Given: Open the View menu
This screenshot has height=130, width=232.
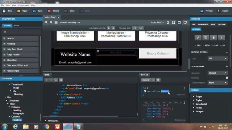Looking at the screenshot, I should (x=14, y=5).
